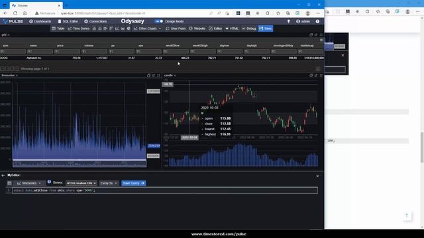Pop out the grid panel
Viewport: 424px width, 238px height.
316,35
